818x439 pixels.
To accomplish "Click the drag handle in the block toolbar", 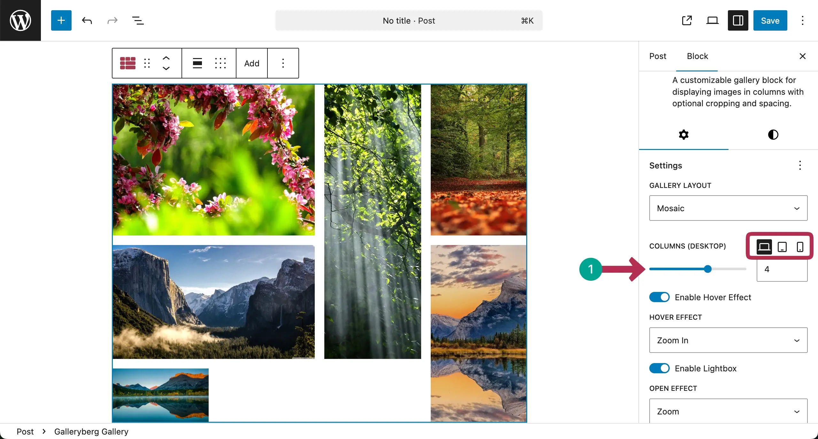I will [x=147, y=63].
